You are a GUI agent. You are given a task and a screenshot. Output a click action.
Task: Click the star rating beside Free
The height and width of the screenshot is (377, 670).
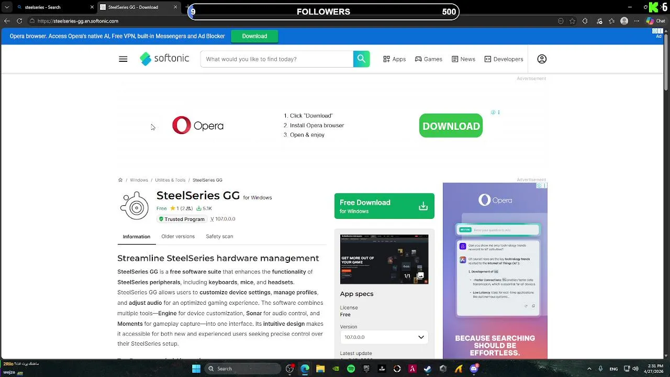181,208
